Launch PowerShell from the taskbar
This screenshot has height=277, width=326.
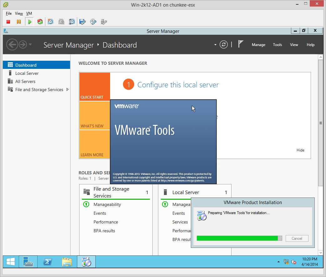[x=48, y=262]
